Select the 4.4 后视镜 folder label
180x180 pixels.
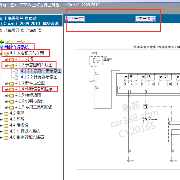click(x=19, y=125)
